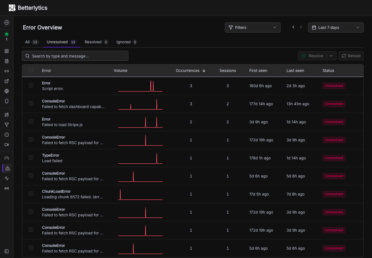Go to the next time period arrow
This screenshot has width=372, height=258.
pos(301,27)
